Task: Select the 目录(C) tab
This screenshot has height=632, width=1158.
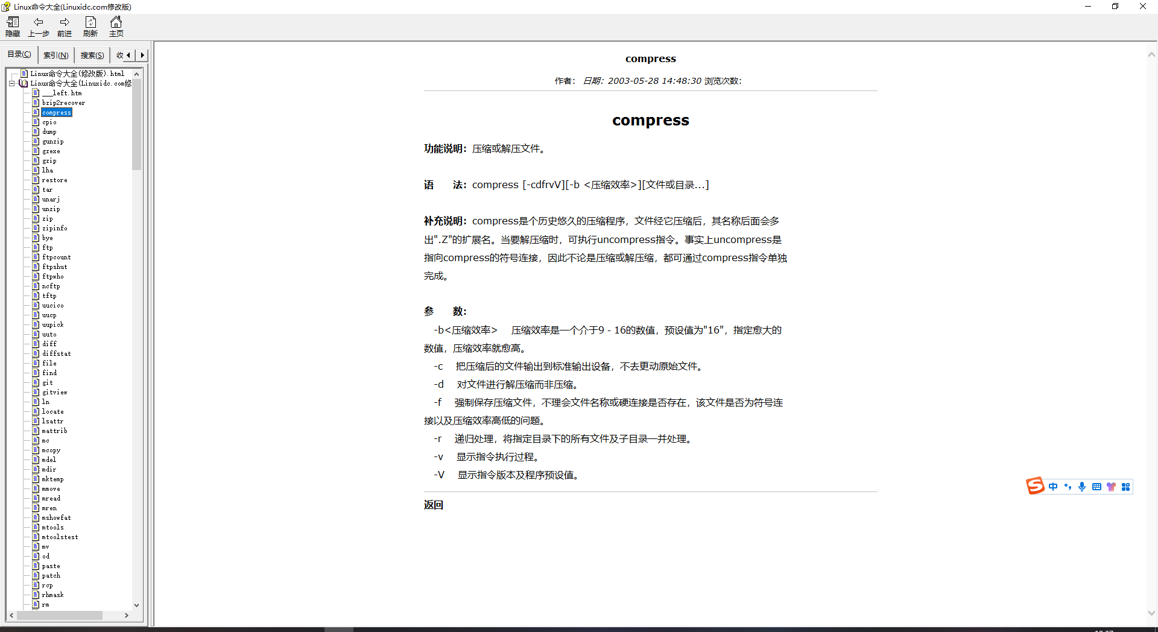Action: (x=19, y=54)
